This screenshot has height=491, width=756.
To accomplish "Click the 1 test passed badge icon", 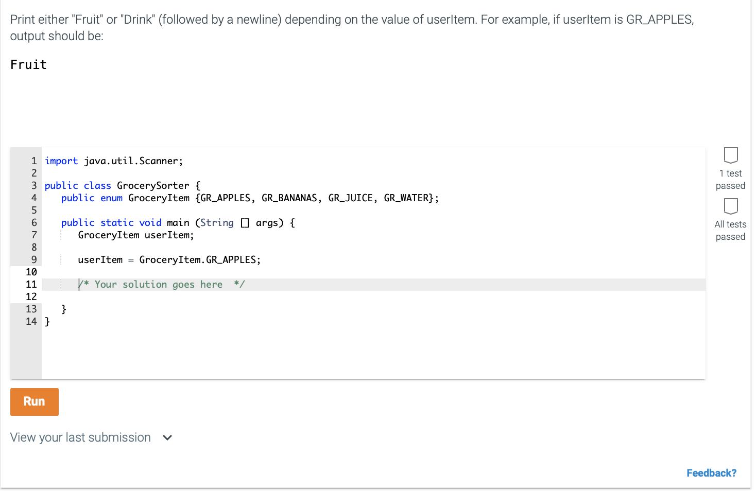I will [730, 155].
